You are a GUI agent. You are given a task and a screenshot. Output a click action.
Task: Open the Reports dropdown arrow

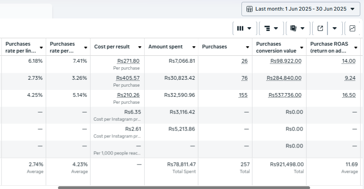click(302, 28)
